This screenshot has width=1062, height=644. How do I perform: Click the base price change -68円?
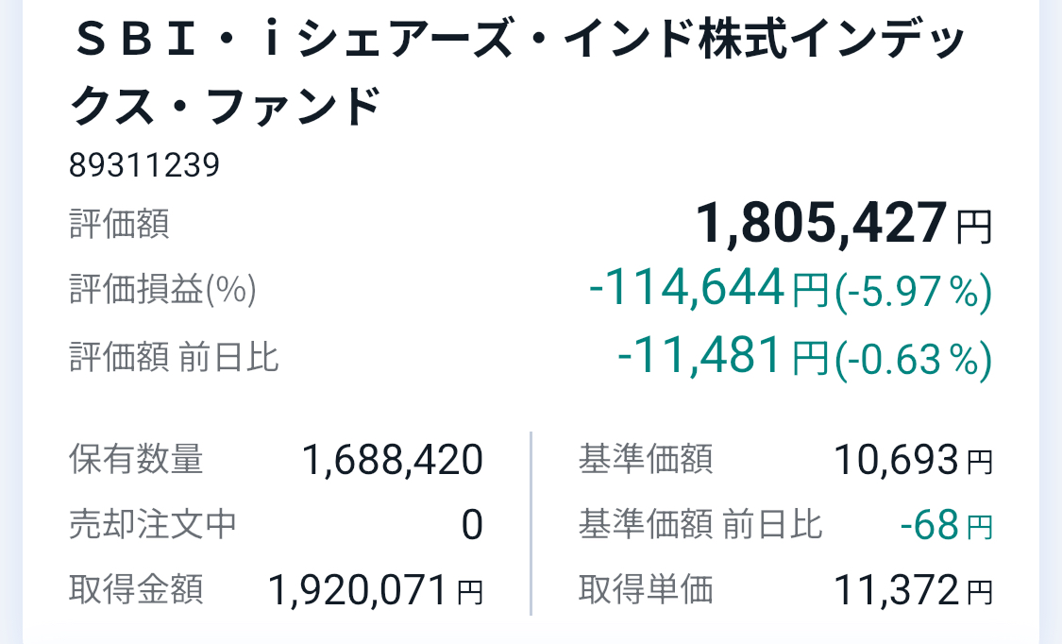point(946,526)
